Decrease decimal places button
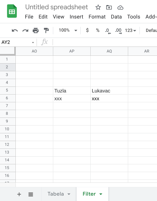Viewport: 157px width, 201px height. coord(108,31)
